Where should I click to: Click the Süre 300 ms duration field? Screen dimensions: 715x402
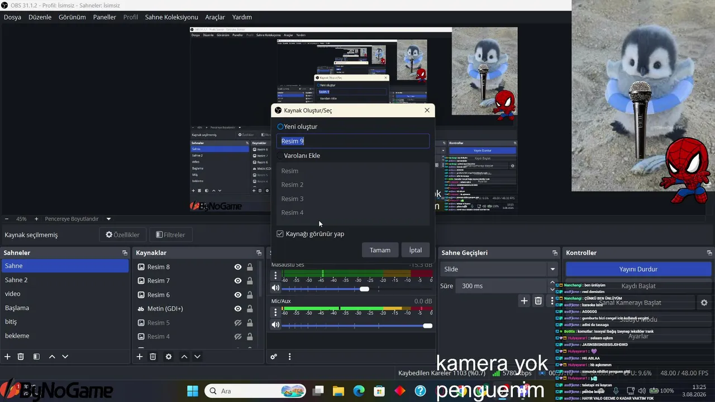coord(503,286)
